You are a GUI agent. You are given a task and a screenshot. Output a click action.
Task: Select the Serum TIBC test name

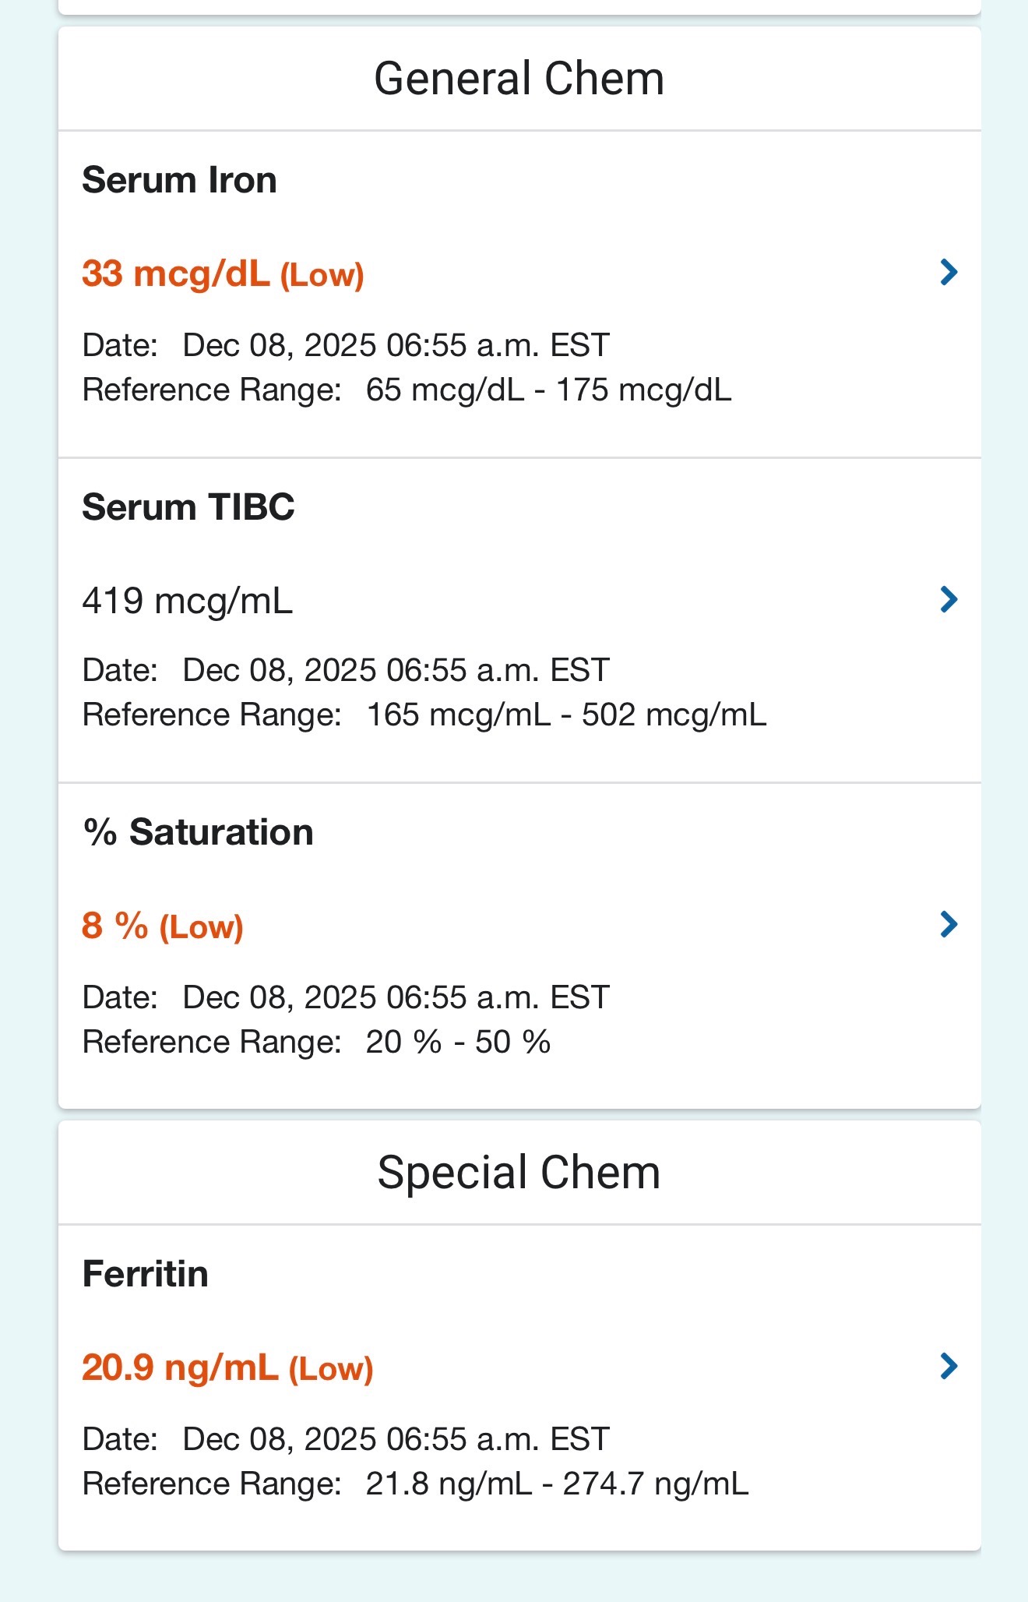(x=188, y=507)
